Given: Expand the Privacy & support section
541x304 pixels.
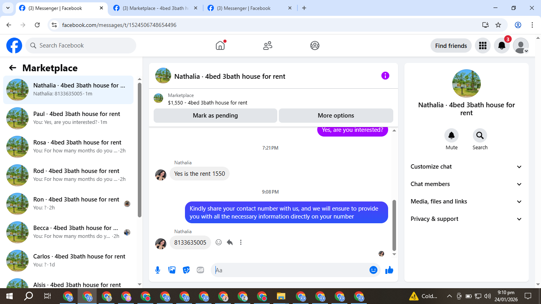Looking at the screenshot, I should coord(466,219).
